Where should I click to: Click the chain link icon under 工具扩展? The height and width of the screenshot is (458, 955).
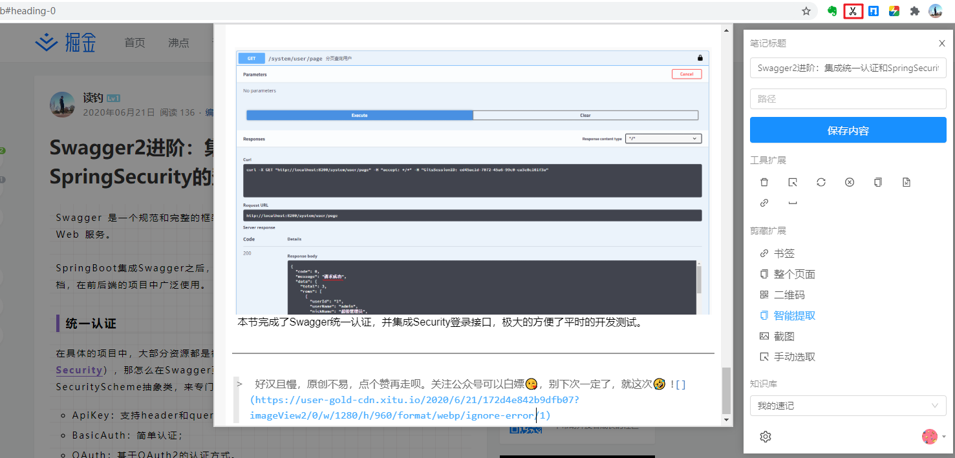(x=764, y=203)
